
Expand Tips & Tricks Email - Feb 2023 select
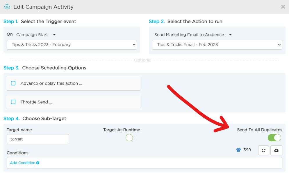point(217,45)
